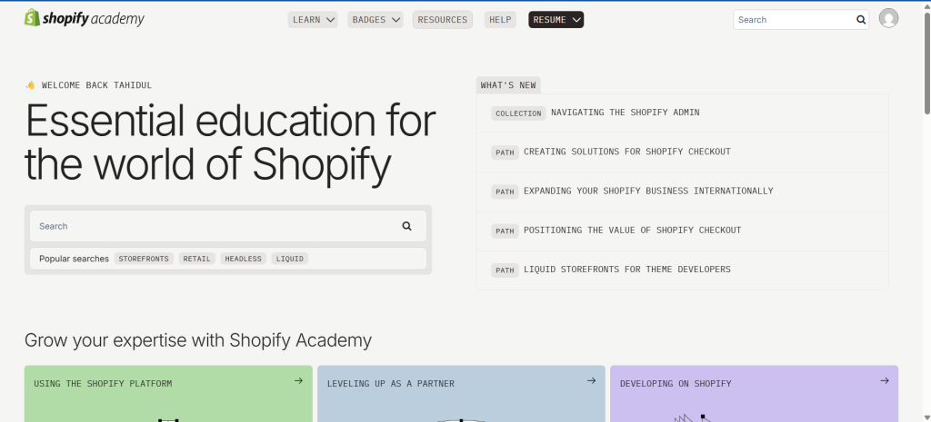Click the arrow on Leveling Up as a Partner card
Viewport: 931px width, 422px height.
coord(591,381)
